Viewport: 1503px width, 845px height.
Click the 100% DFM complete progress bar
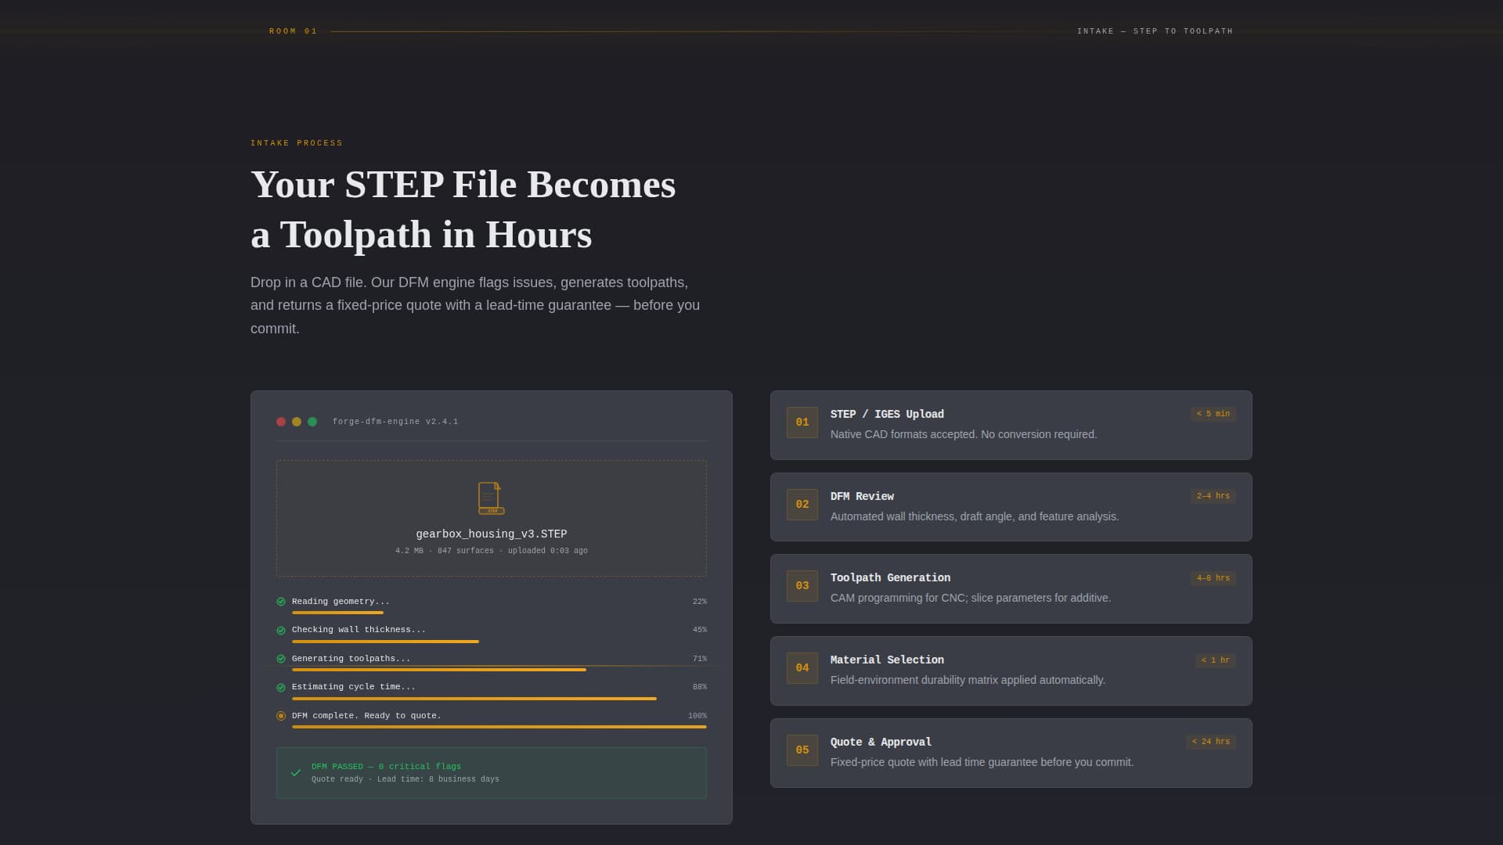[x=499, y=727]
